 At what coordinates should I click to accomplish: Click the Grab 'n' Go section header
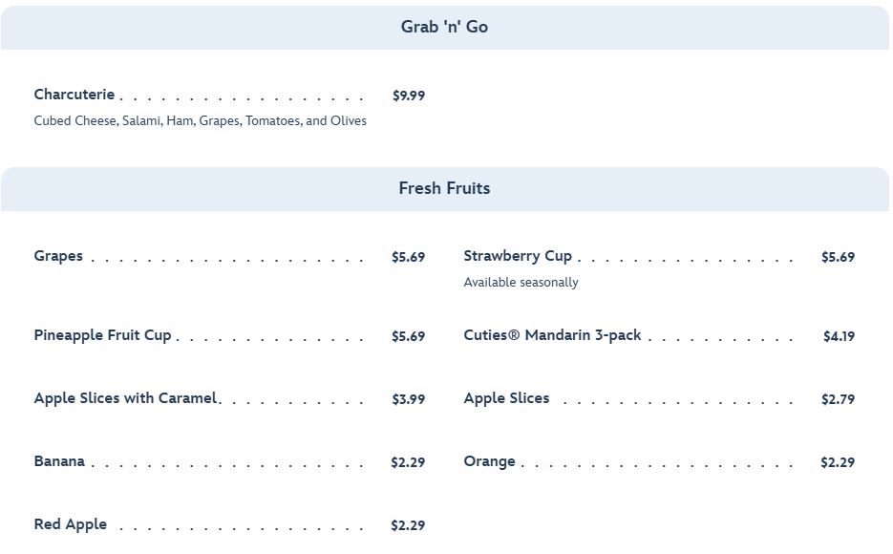(444, 27)
